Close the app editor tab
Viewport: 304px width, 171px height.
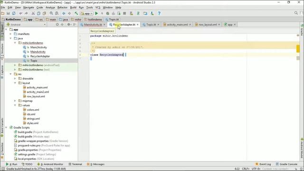click(235, 25)
